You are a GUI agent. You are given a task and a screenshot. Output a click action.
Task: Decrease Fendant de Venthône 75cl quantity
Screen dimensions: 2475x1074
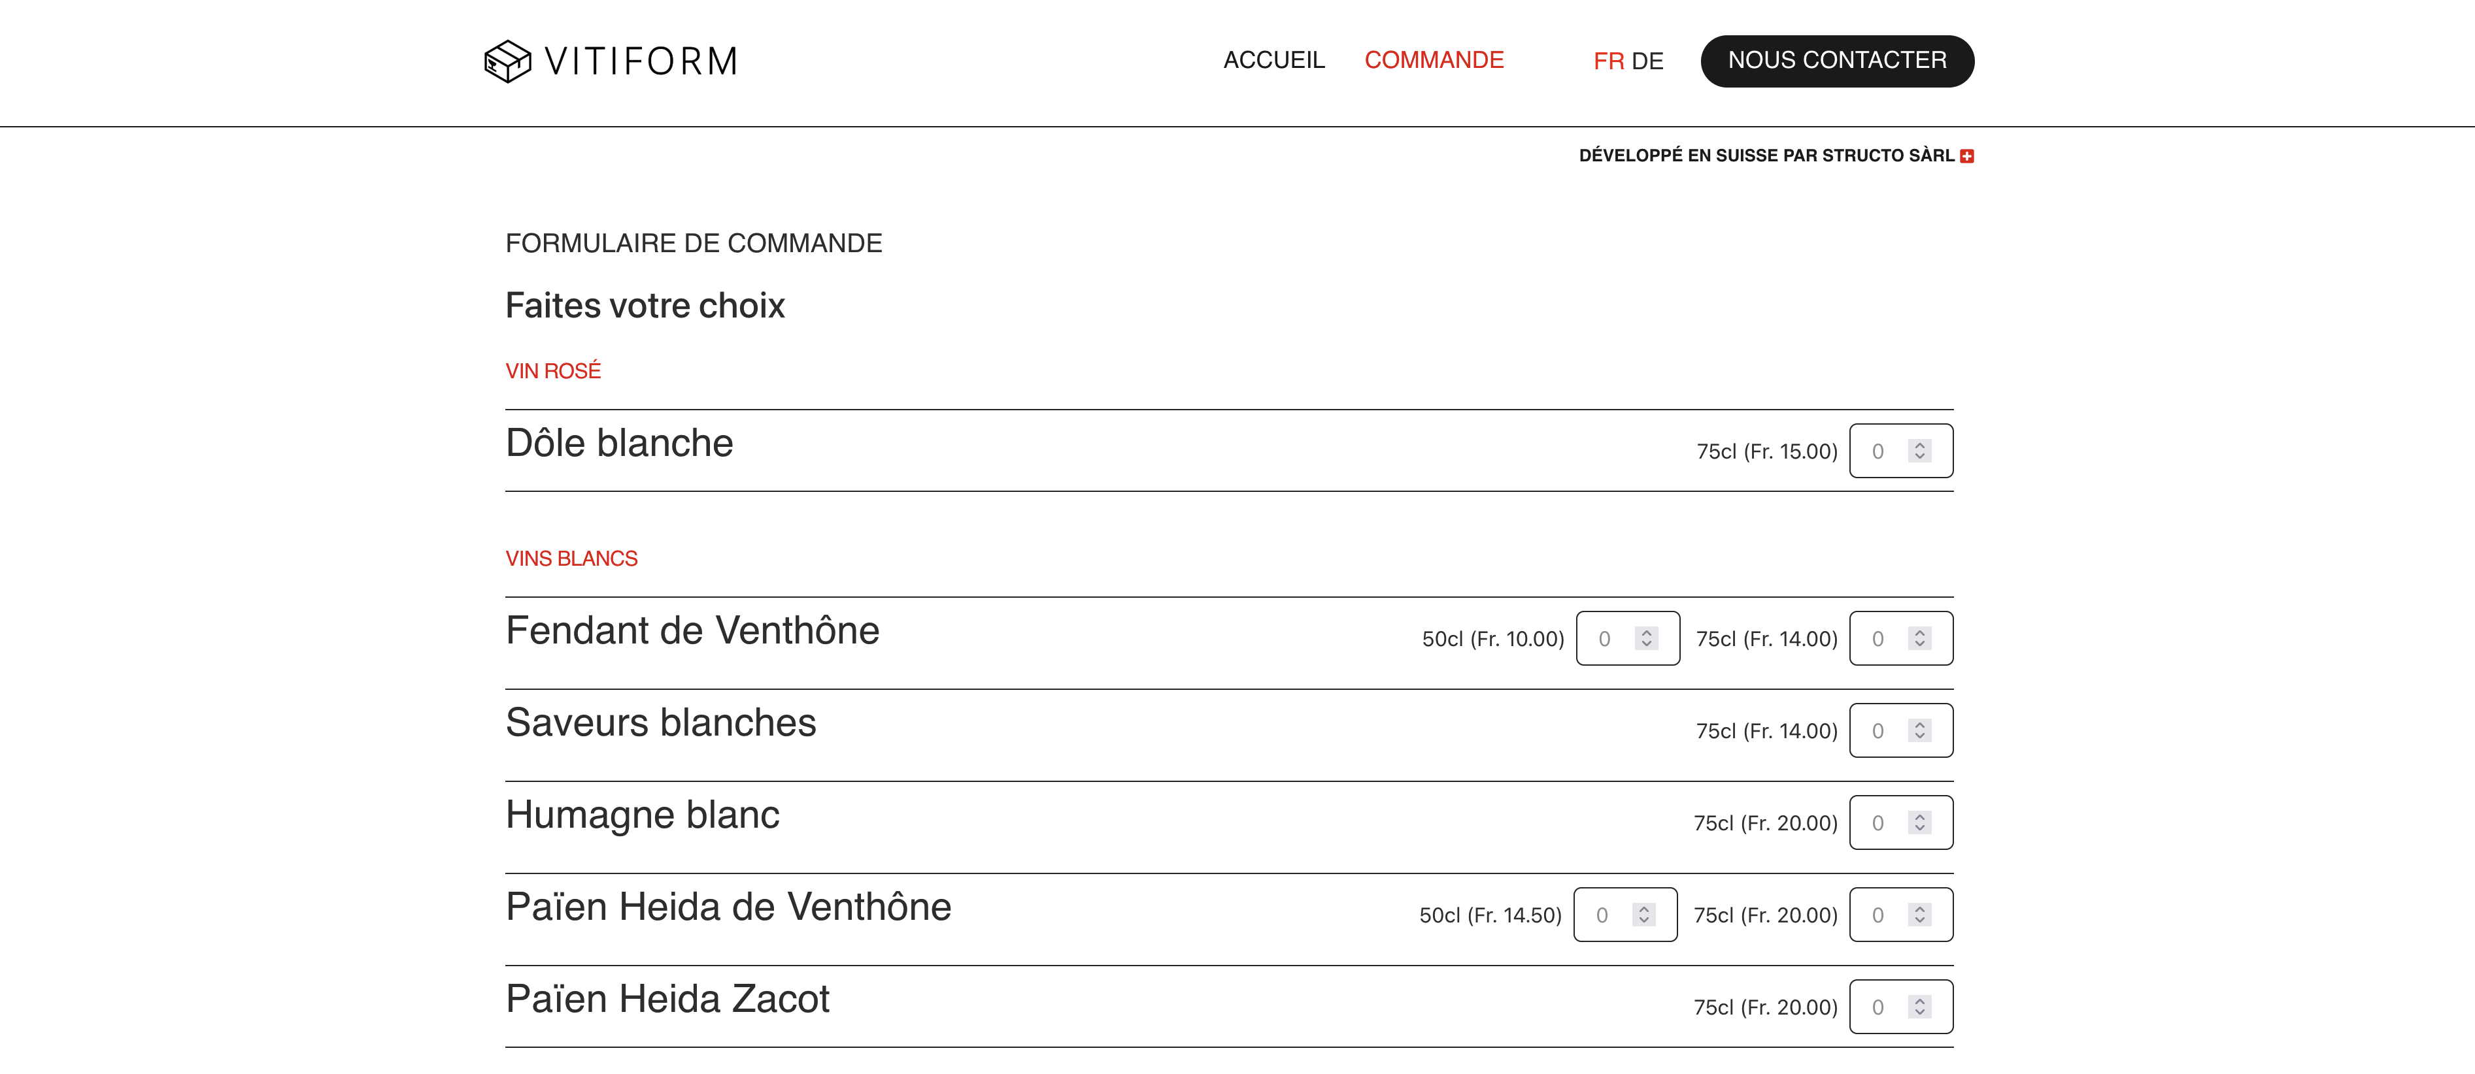1920,643
